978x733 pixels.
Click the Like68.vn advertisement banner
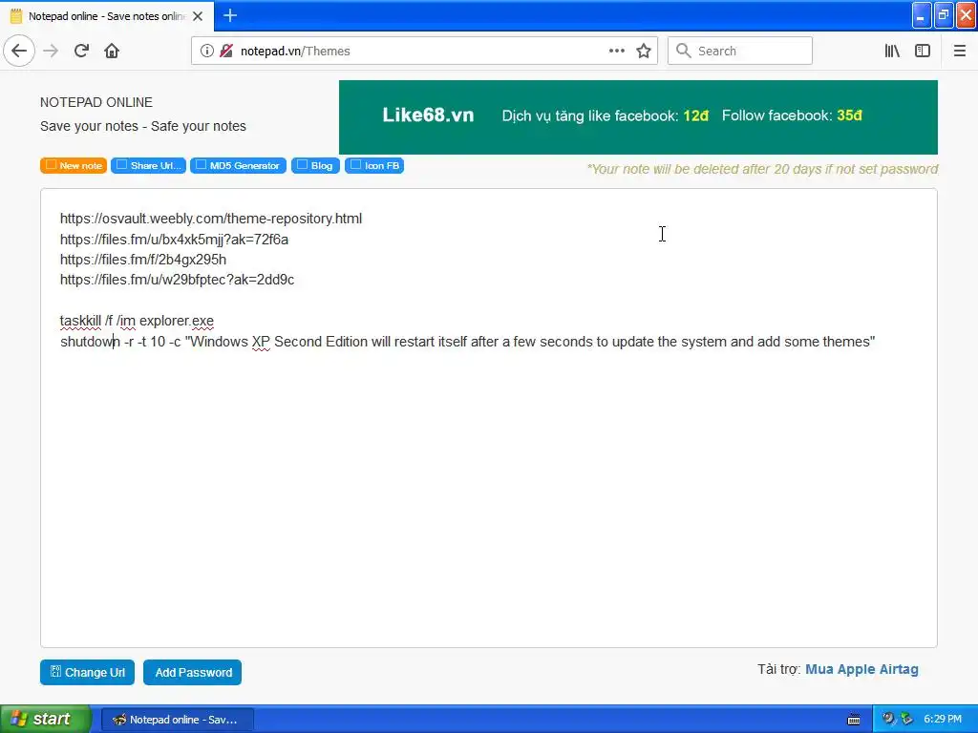coord(638,117)
